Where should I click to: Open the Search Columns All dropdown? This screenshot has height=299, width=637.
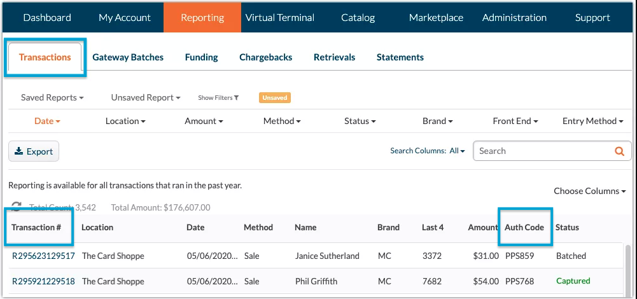click(x=457, y=151)
